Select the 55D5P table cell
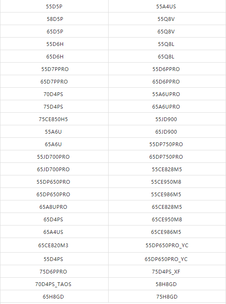The height and width of the screenshot is (304, 226). point(54,6)
